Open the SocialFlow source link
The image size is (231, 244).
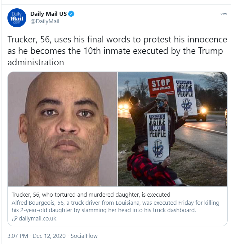tap(84, 236)
